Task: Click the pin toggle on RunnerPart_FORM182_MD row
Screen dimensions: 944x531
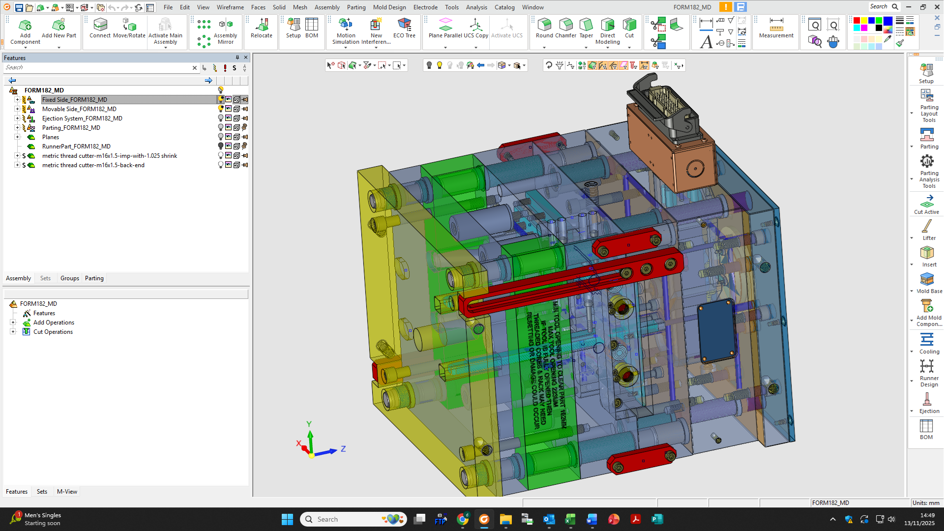Action: (244, 146)
